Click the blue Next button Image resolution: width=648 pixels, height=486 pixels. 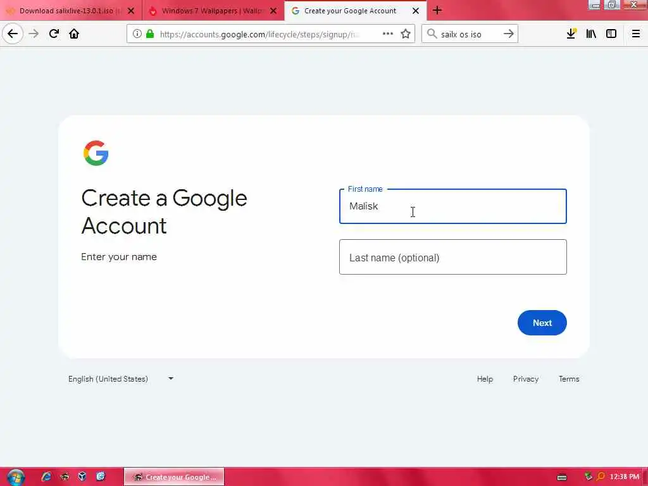click(x=542, y=323)
